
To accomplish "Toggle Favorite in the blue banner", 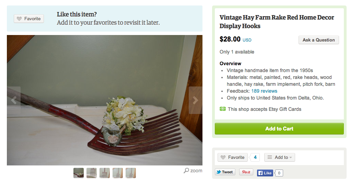I will click(29, 19).
